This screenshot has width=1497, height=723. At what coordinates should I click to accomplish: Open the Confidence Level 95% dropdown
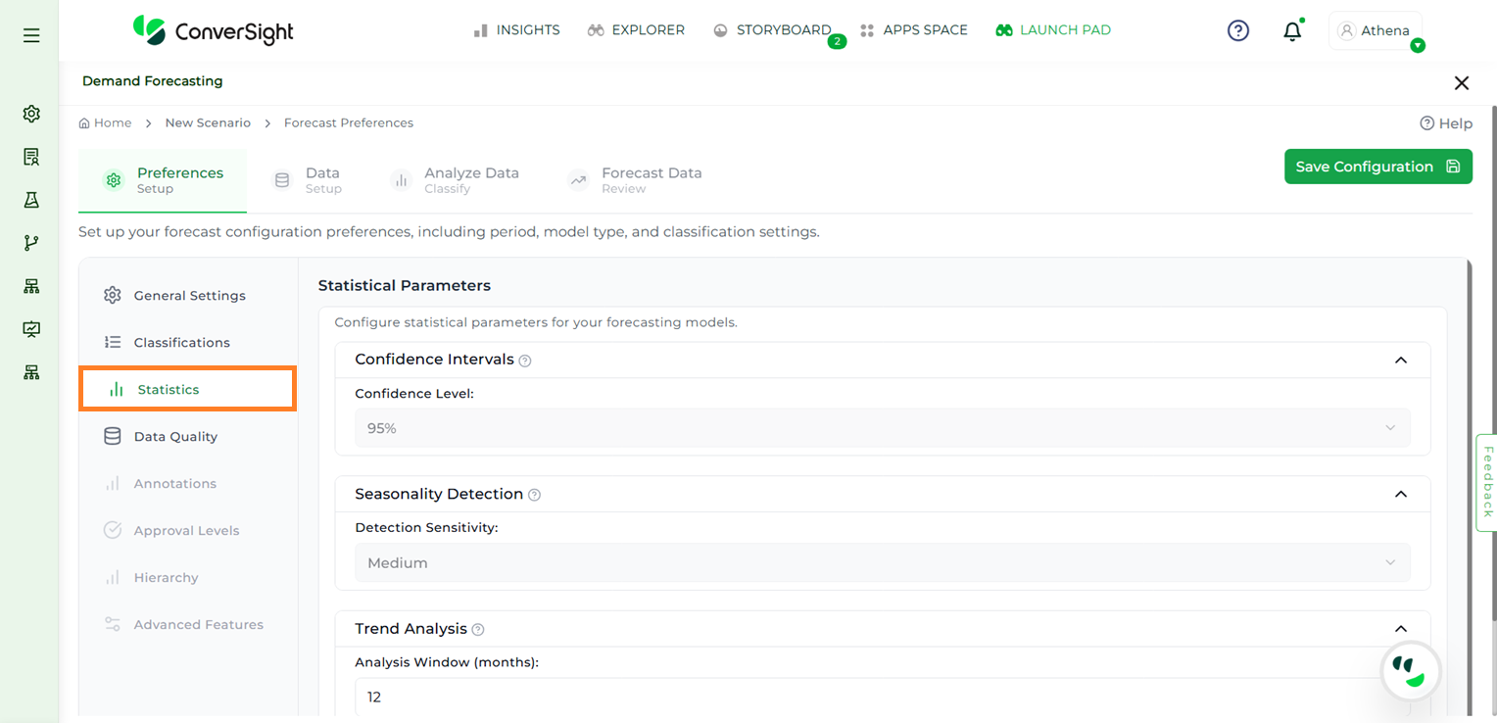click(882, 428)
